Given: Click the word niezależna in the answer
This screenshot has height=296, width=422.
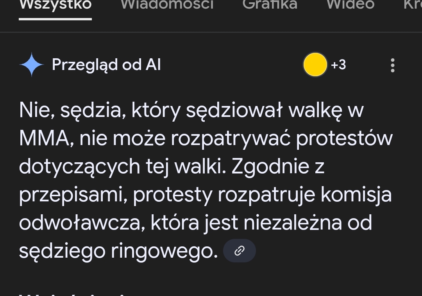Looking at the screenshot, I should click(x=293, y=223).
